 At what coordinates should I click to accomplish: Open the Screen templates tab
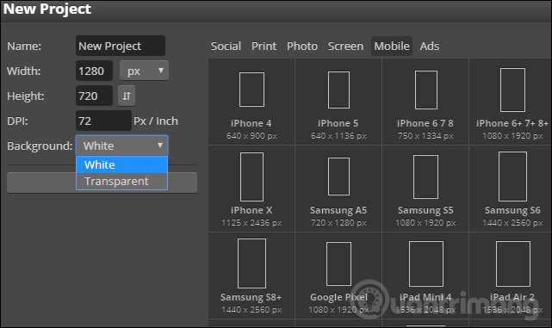345,46
